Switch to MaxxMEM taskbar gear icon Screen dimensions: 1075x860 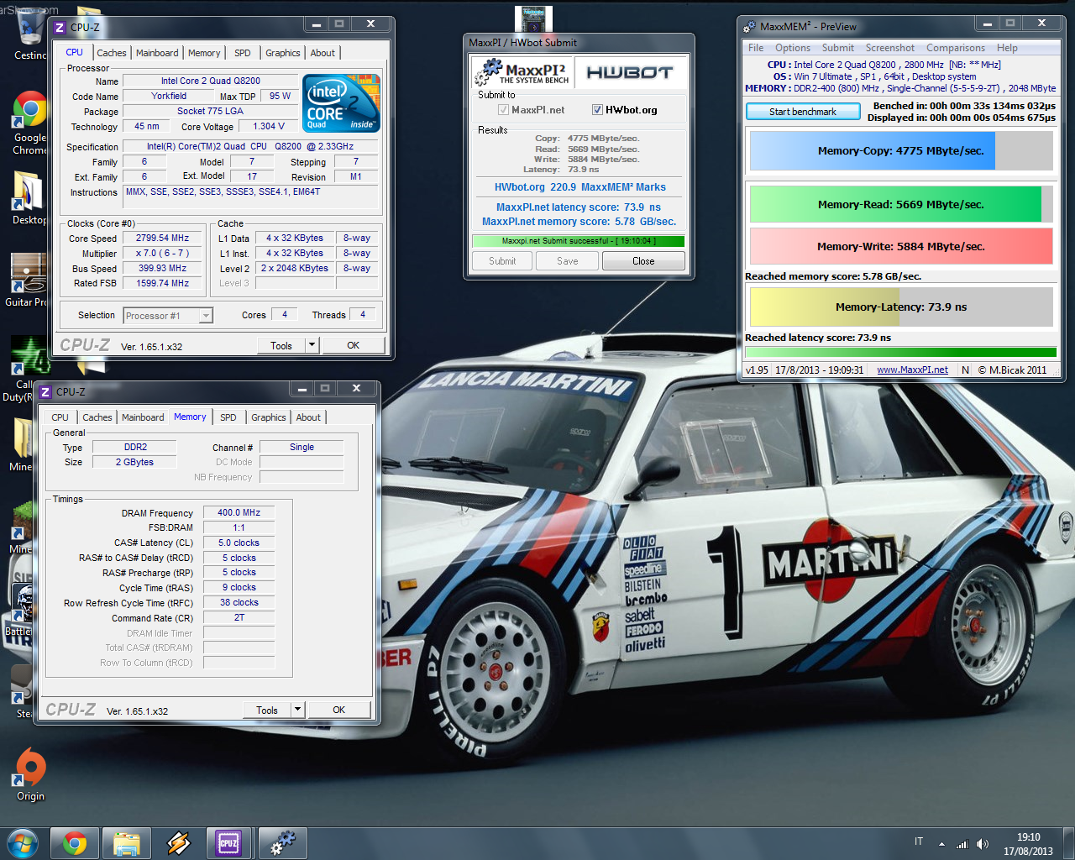282,842
